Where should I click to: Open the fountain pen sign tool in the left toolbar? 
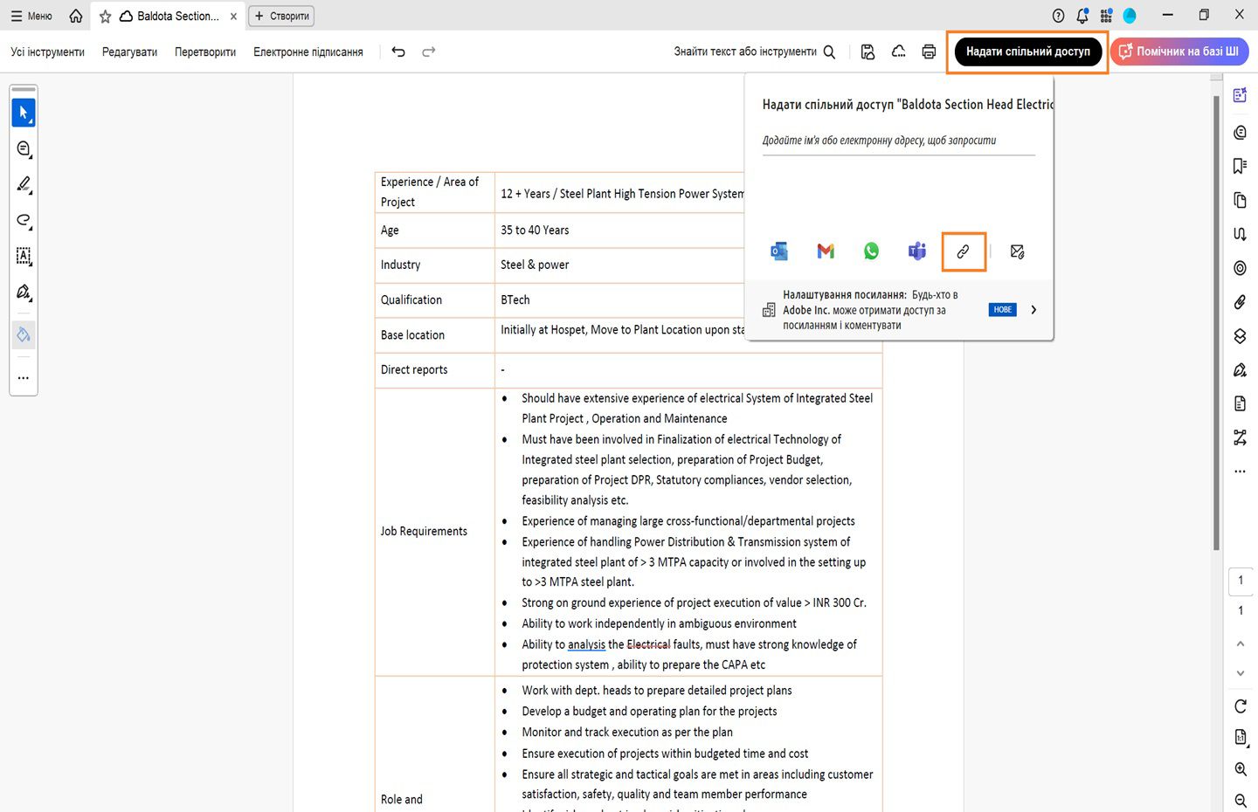pos(24,292)
